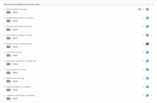Viewport: 157px width, 103px height.
Task: Open the blue task icon for 'Update this Project's Status'
Action: coord(147,96)
